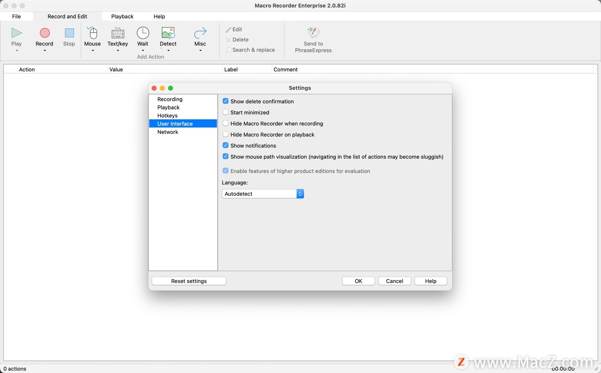The image size is (601, 373).
Task: Click the green Play icon
Action: click(16, 33)
